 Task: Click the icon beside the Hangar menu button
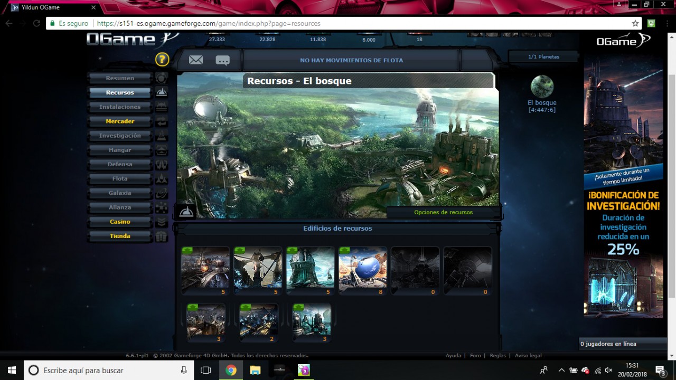162,150
